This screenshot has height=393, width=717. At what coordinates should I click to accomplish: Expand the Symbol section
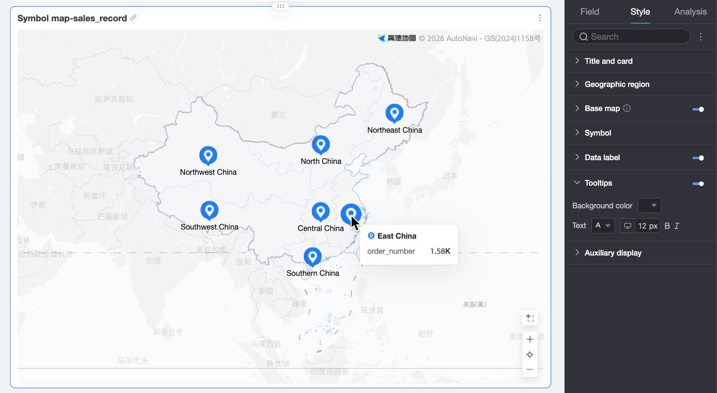pos(641,133)
